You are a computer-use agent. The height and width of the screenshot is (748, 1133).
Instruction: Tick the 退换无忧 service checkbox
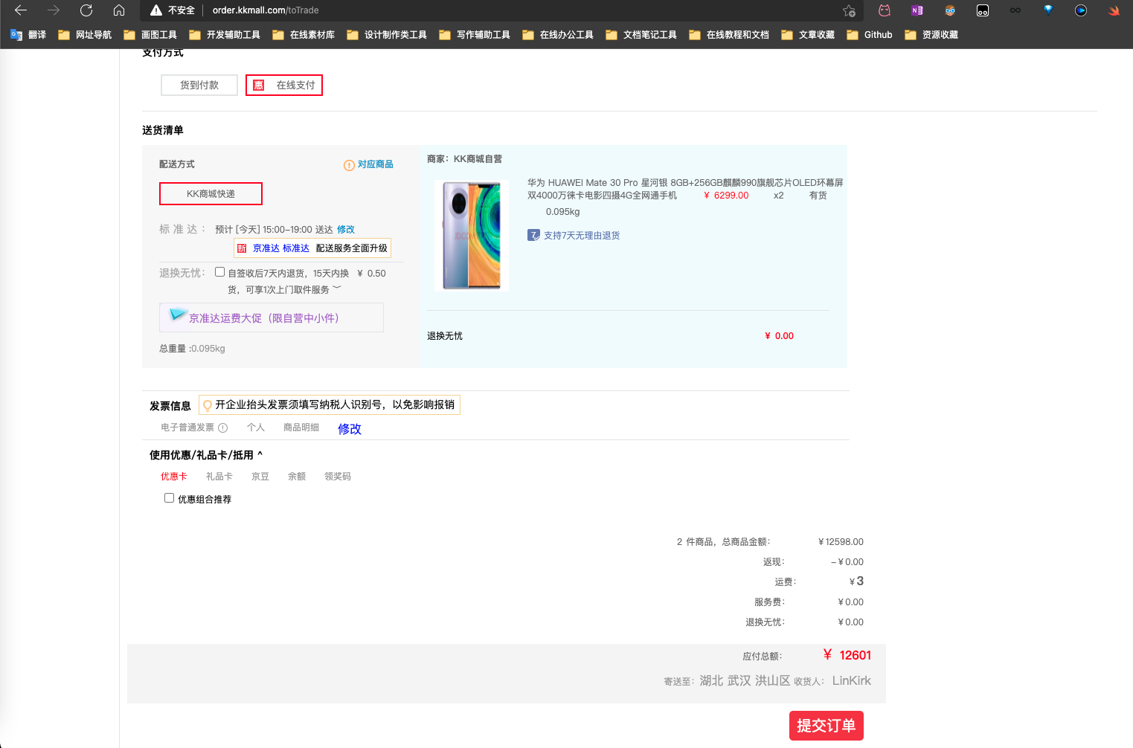point(220,272)
